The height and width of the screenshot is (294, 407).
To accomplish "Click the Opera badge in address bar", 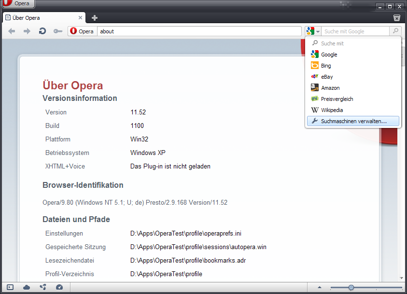I will [x=83, y=31].
